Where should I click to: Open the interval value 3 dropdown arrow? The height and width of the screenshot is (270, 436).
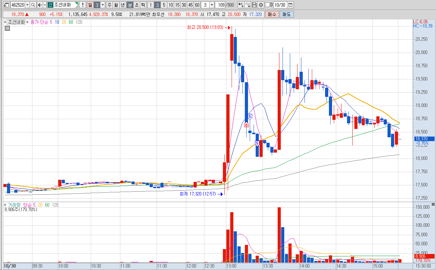click(x=212, y=5)
